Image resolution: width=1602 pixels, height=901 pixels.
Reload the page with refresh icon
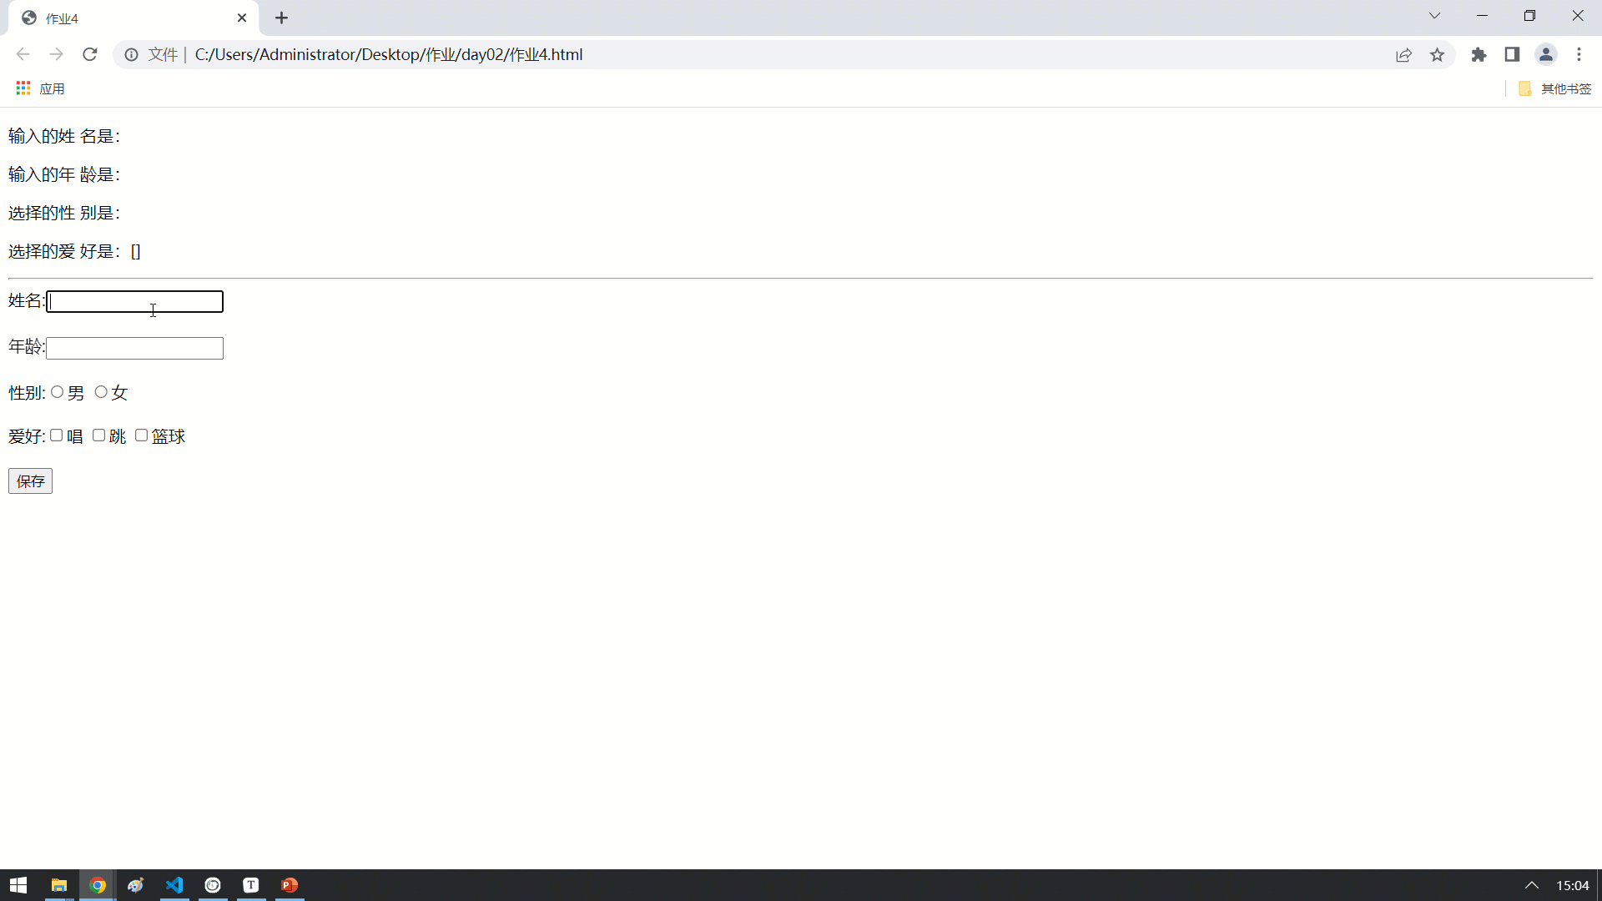click(90, 54)
